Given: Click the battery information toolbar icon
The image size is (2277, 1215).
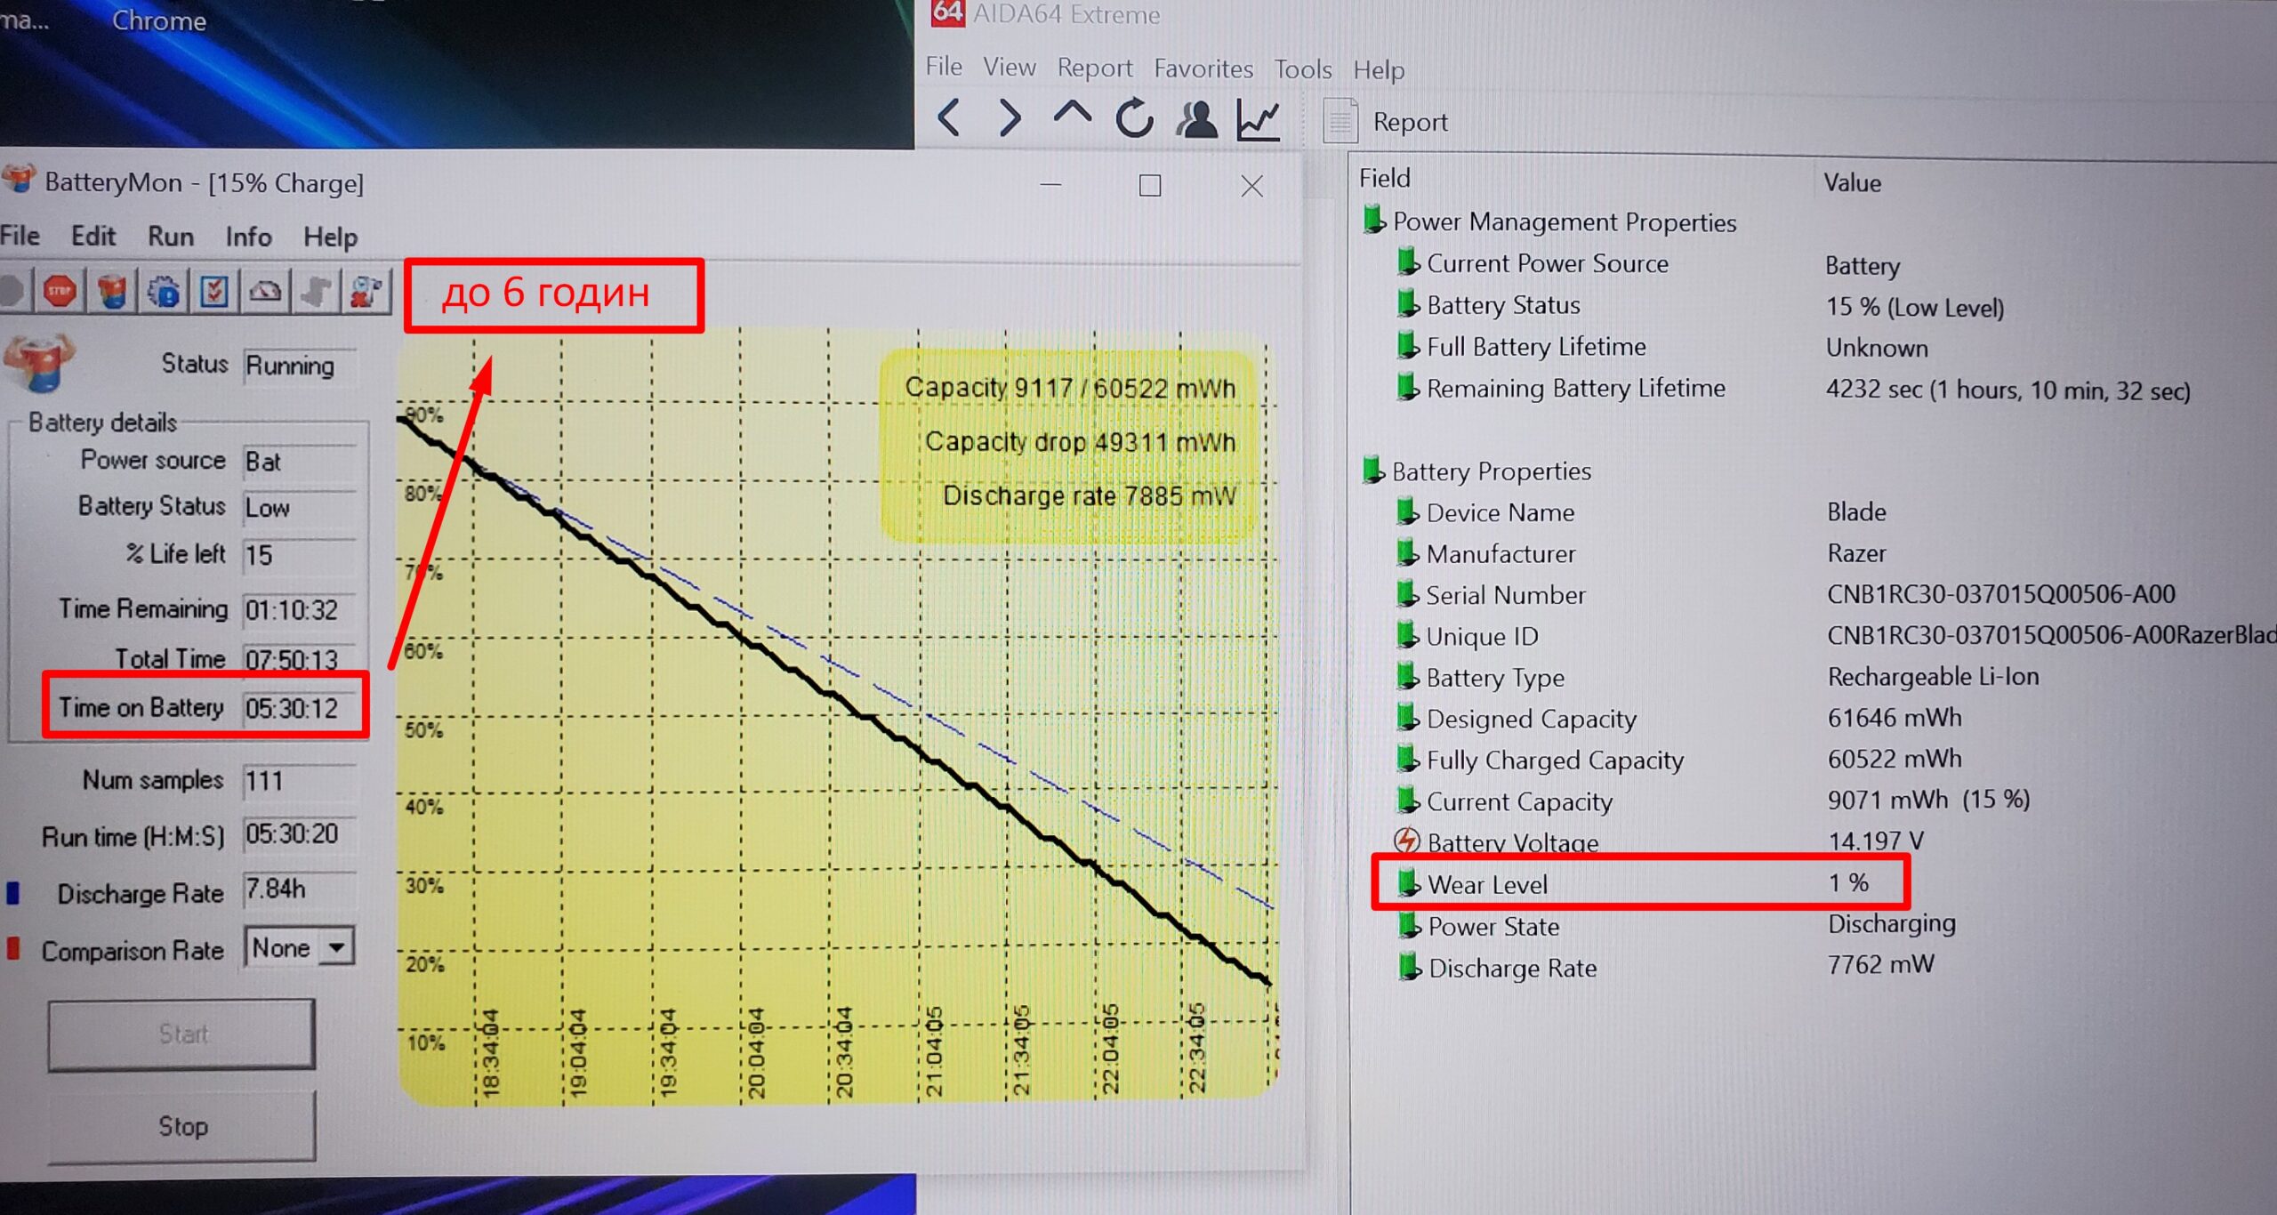Looking at the screenshot, I should 111,292.
